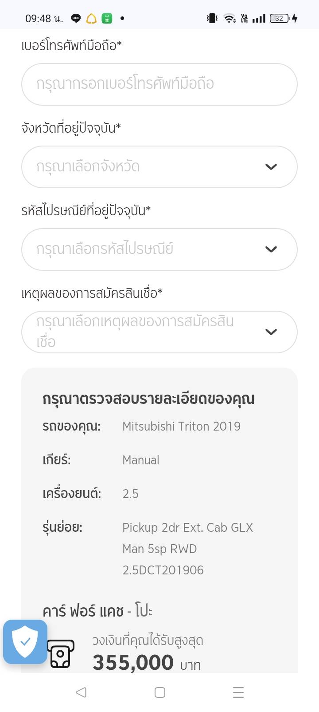Tap the Wi-Fi signal status icon
Image resolution: width=319 pixels, height=712 pixels.
click(x=230, y=19)
